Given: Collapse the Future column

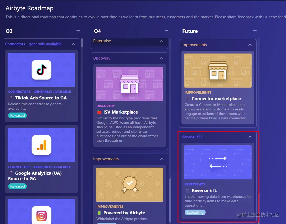Looking at the screenshot, I should [255, 31].
